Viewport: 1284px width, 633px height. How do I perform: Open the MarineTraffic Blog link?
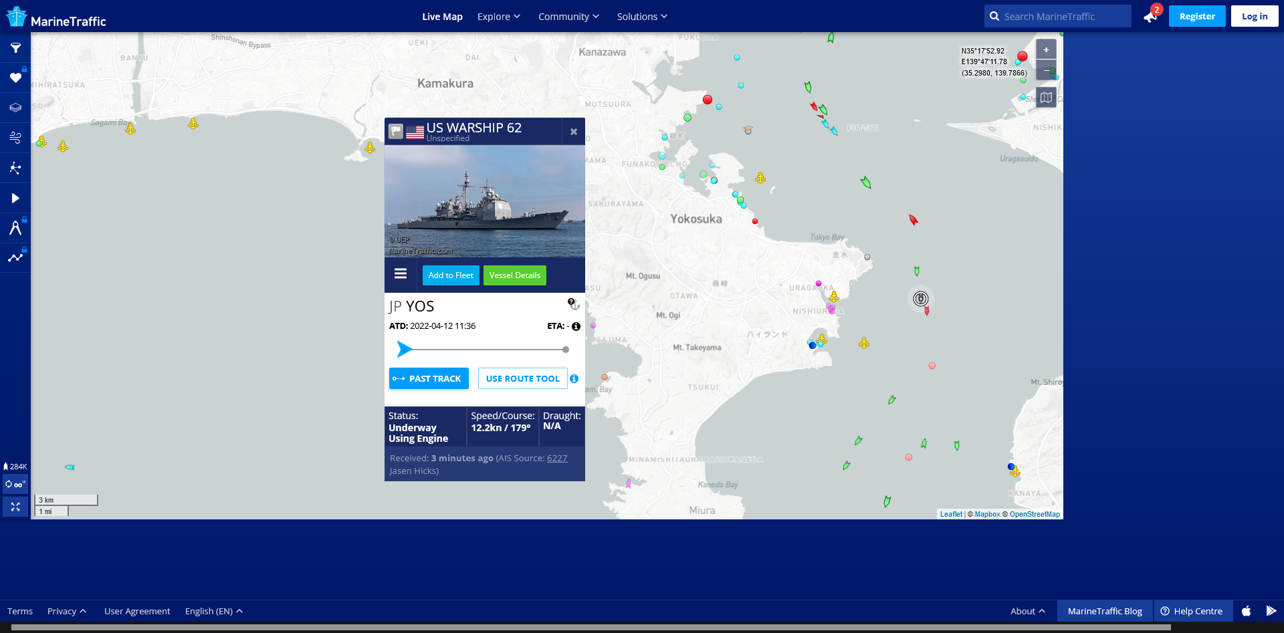tap(1105, 611)
